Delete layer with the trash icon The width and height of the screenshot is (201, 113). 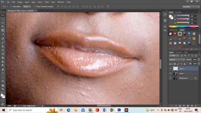click(x=196, y=106)
